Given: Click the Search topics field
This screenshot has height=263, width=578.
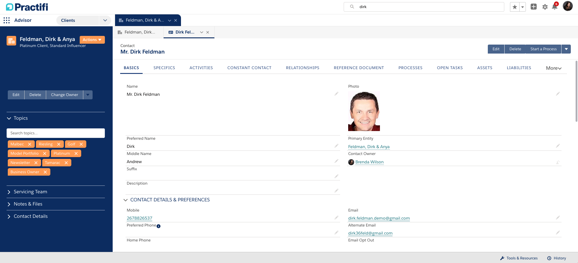Looking at the screenshot, I should 56,133.
